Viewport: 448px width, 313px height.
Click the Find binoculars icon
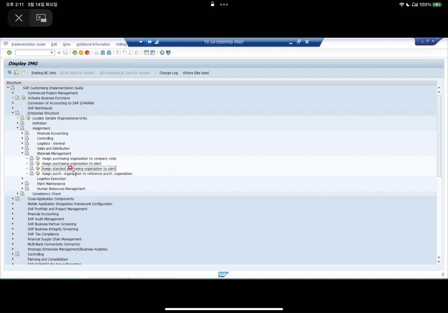(x=103, y=52)
